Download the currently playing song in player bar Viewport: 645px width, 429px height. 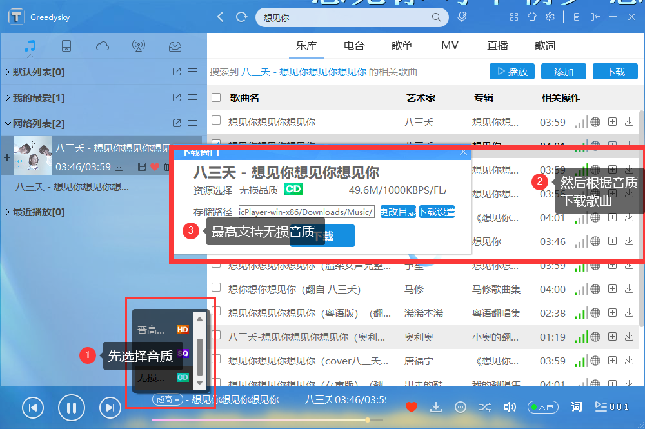pyautogui.click(x=435, y=407)
